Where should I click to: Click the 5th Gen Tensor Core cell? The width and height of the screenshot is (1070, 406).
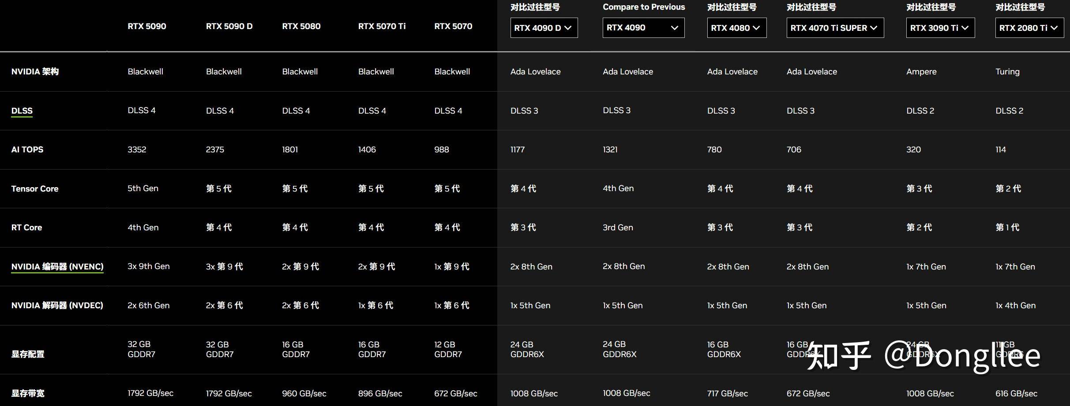143,188
